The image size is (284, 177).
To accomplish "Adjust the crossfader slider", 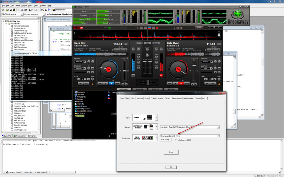I will tap(148, 82).
